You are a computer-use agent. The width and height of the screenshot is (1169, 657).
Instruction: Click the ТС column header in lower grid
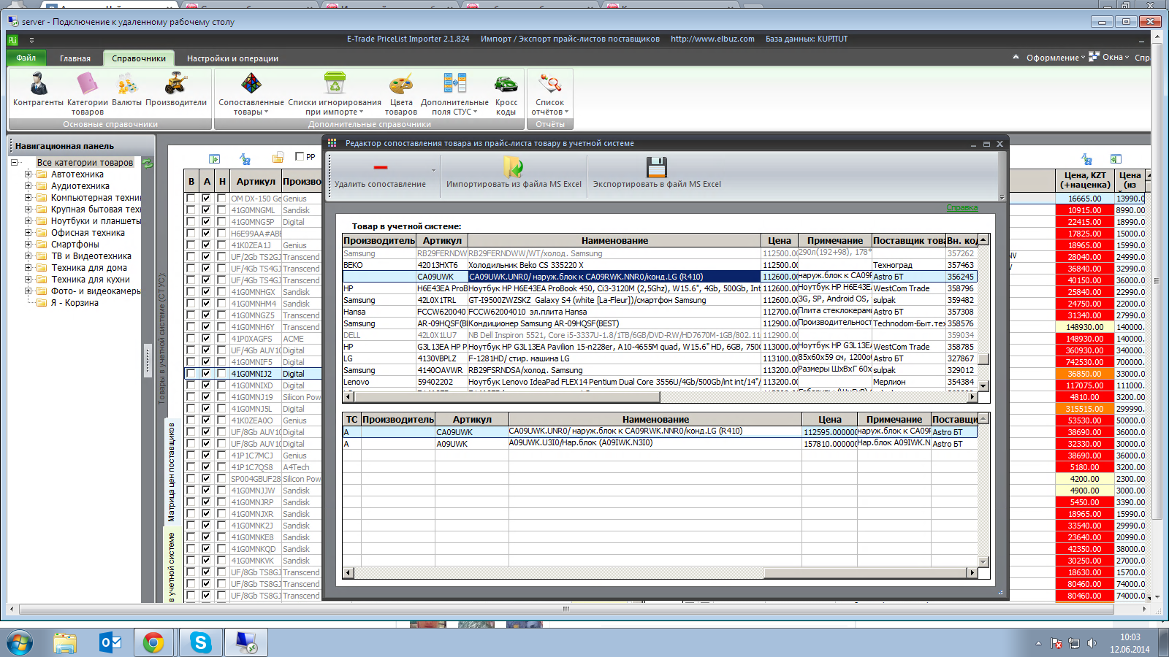click(352, 419)
